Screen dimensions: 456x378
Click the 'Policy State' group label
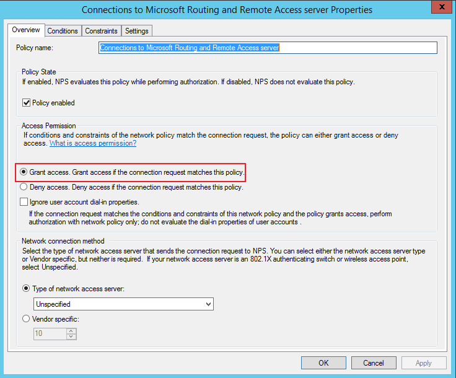pyautogui.click(x=38, y=72)
